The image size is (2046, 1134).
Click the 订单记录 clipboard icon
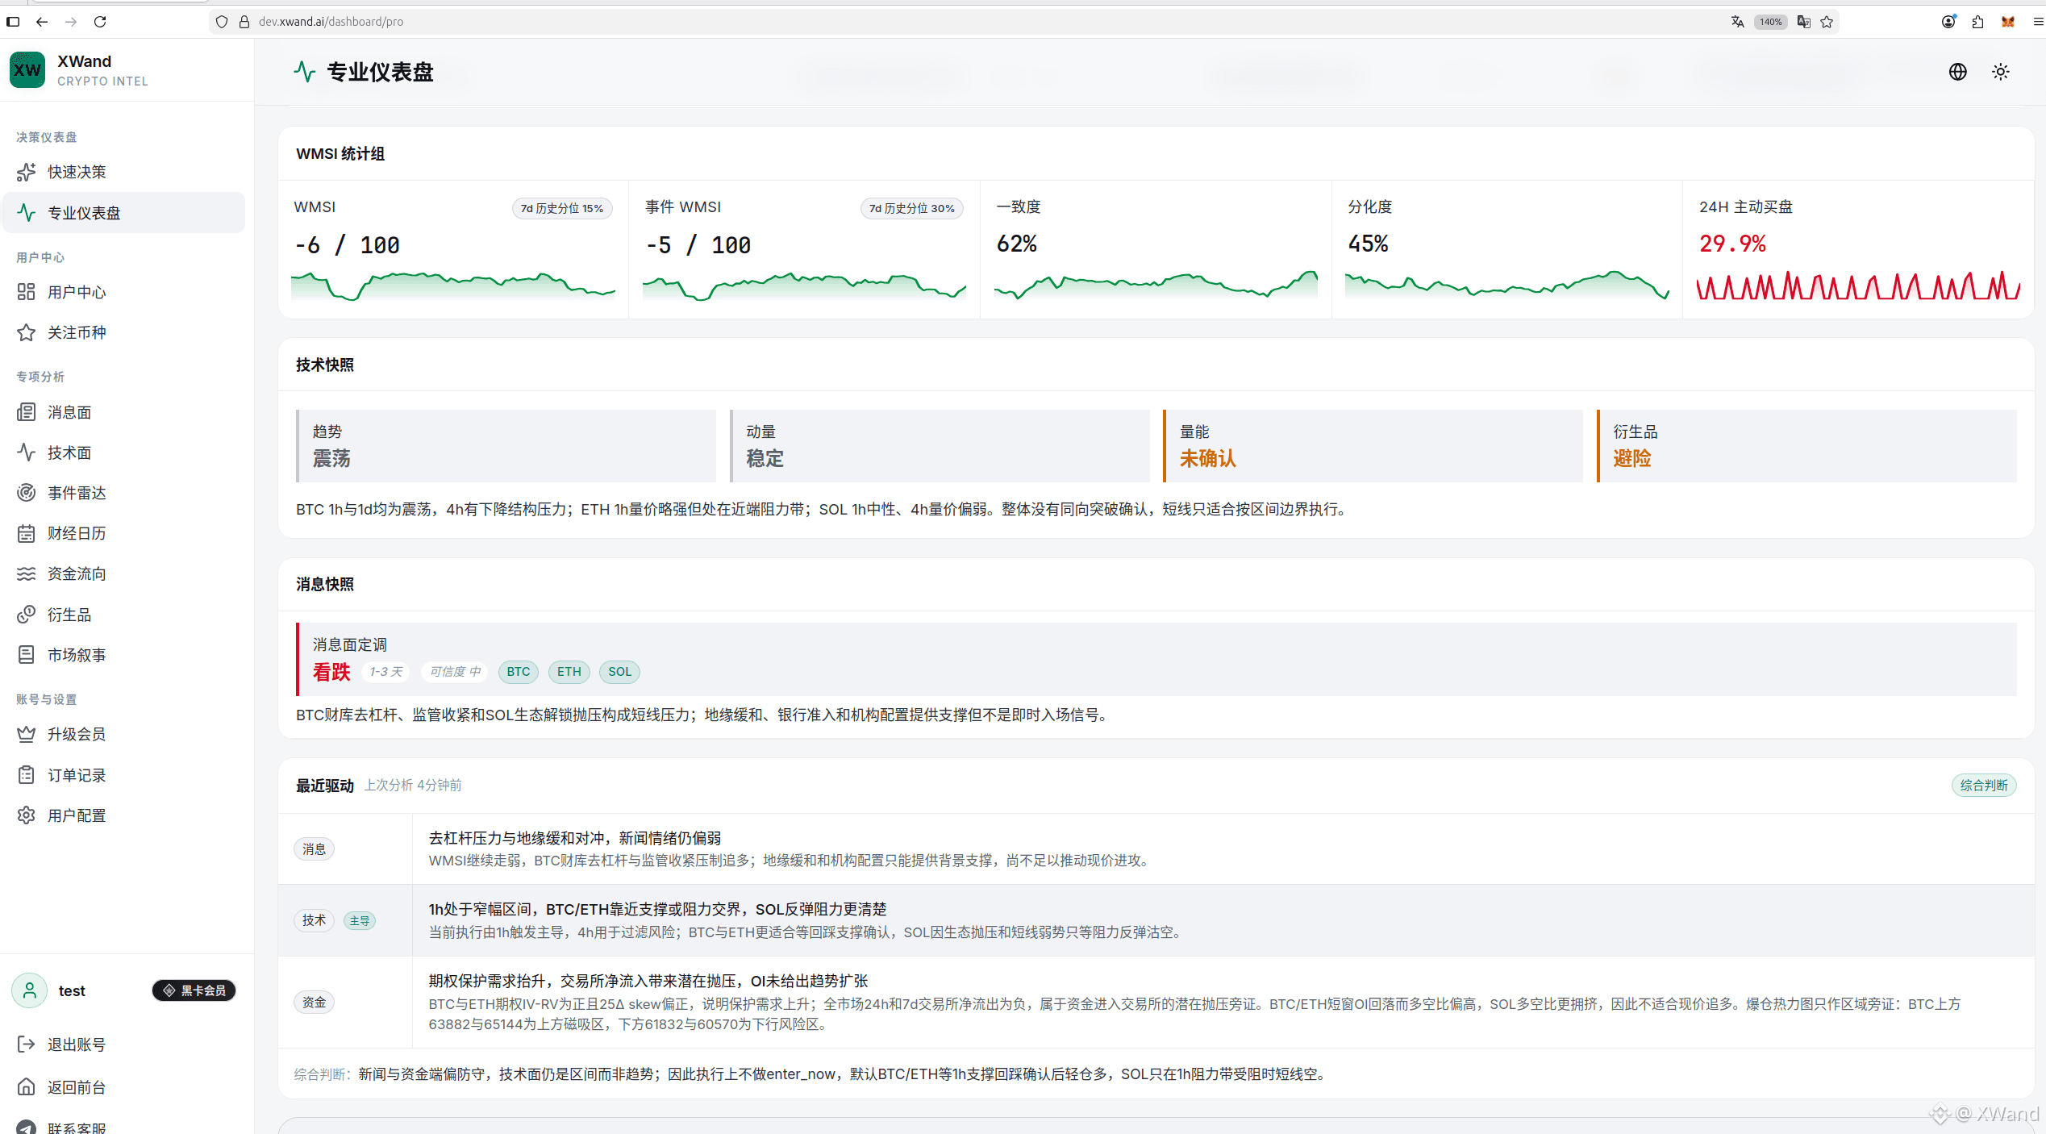27,775
